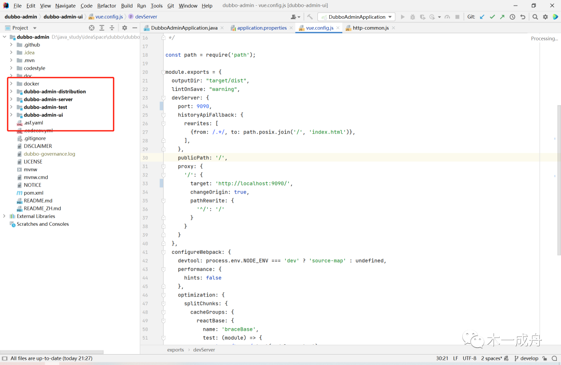Close the vue.config.js tab
Screen dimensions: 561x365
pyautogui.click(x=338, y=28)
